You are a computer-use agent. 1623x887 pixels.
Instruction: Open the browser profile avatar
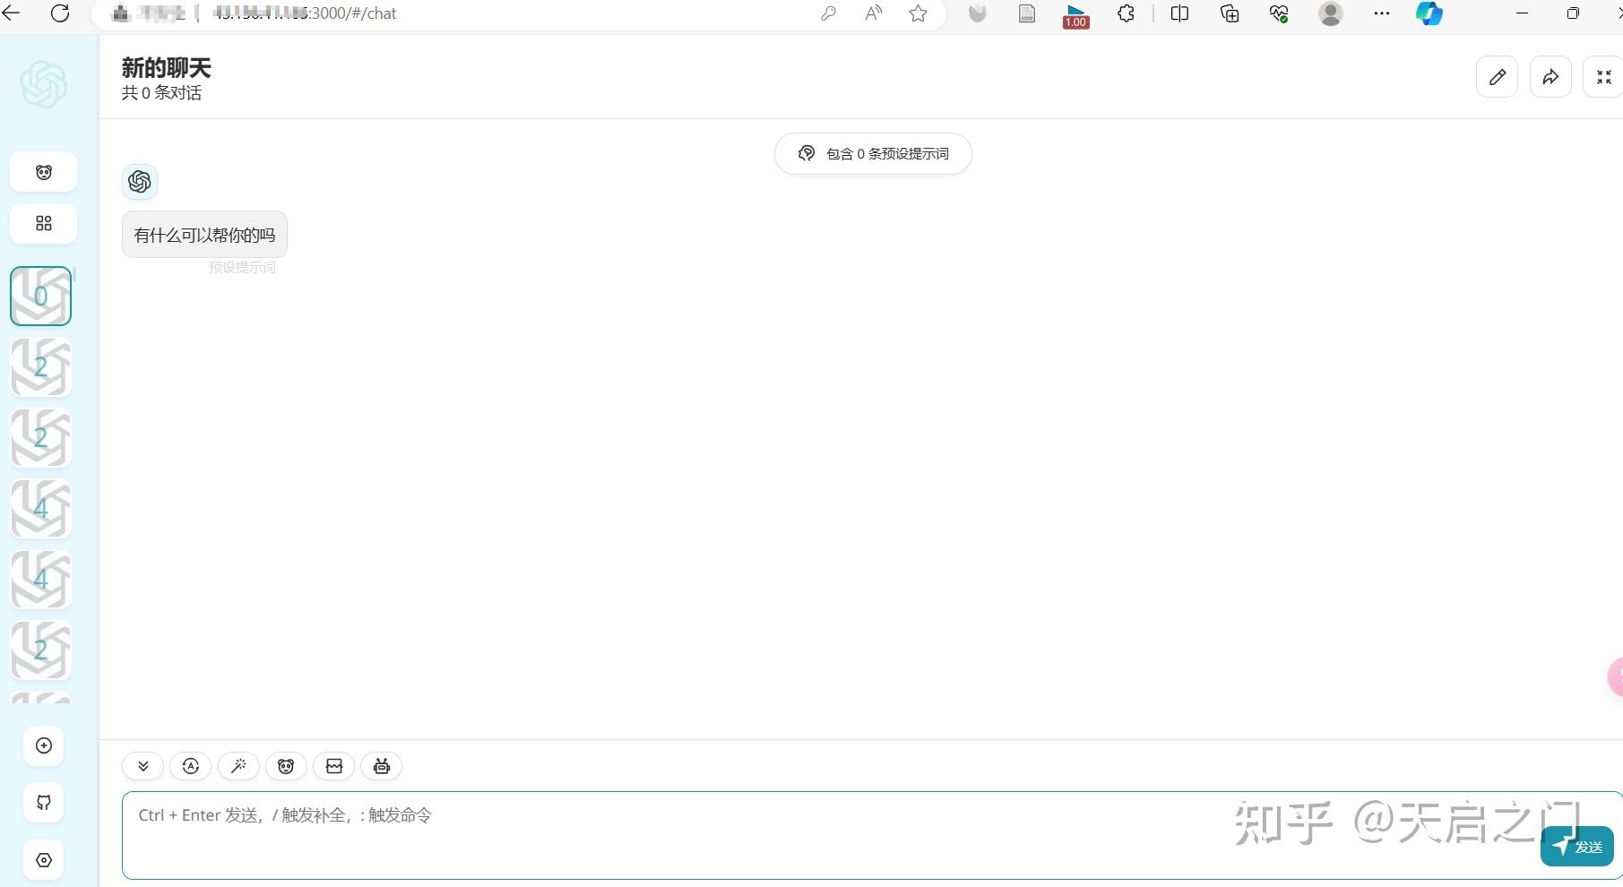[x=1331, y=13]
